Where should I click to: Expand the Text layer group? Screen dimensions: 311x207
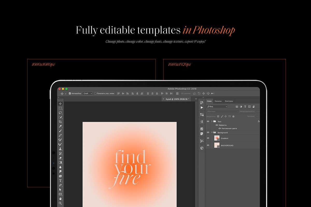tap(212, 121)
